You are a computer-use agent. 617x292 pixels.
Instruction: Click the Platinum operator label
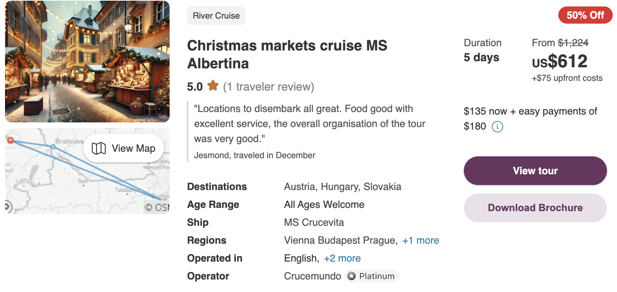pos(377,276)
